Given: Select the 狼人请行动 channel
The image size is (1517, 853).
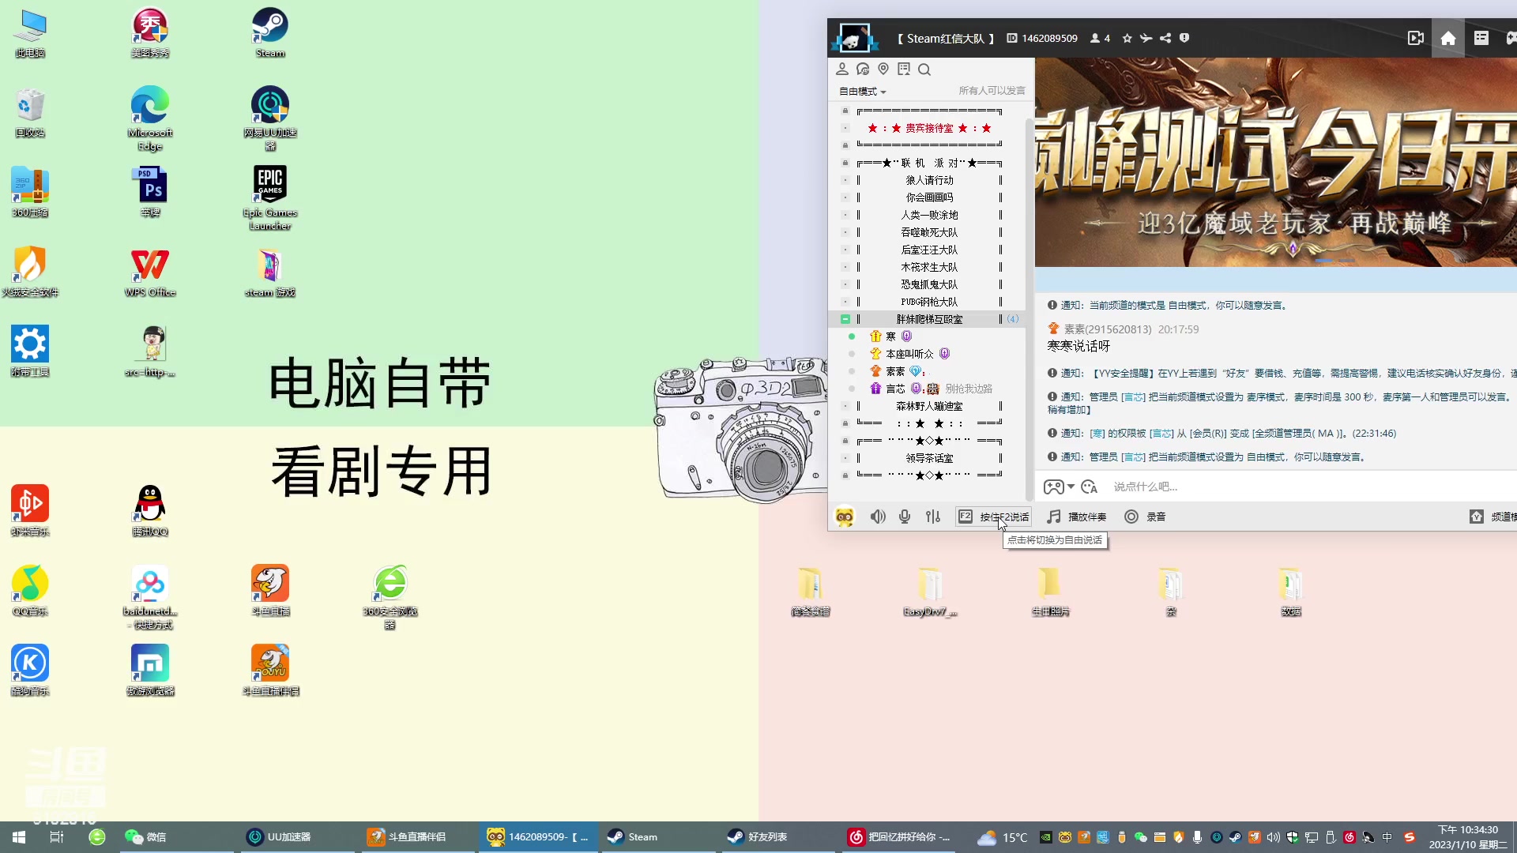Looking at the screenshot, I should pyautogui.click(x=929, y=180).
